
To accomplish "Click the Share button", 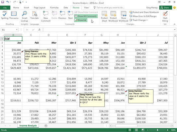I will [x=165, y=8].
